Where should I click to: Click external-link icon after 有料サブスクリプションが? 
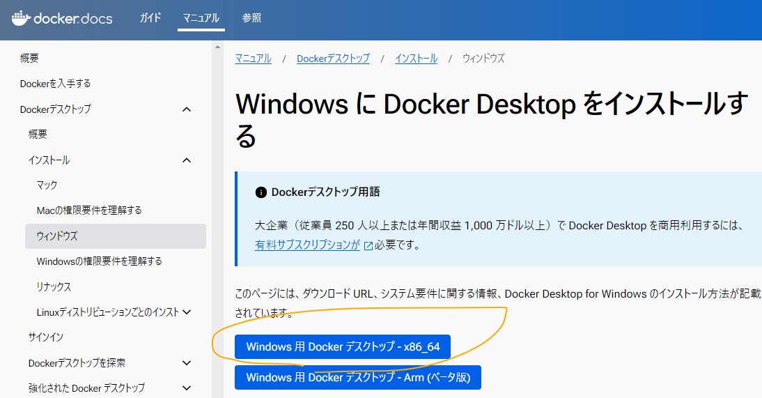pos(368,246)
